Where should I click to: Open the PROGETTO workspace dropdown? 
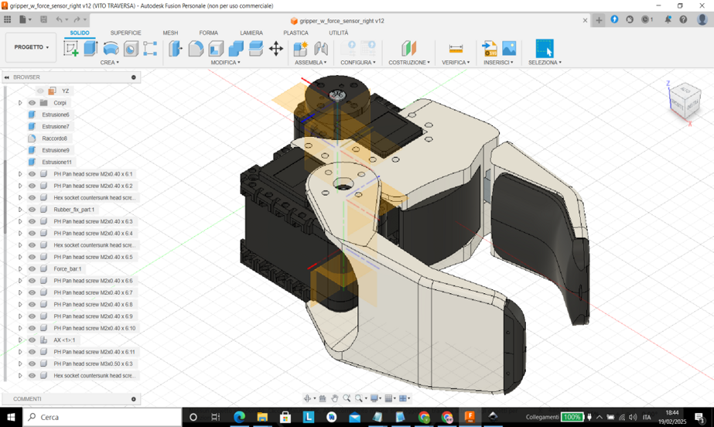(x=31, y=47)
